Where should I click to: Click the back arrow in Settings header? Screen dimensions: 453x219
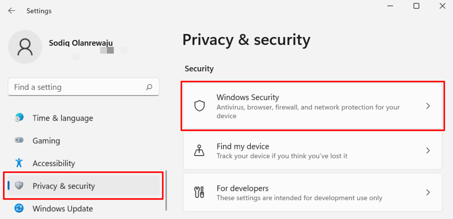coord(12,11)
